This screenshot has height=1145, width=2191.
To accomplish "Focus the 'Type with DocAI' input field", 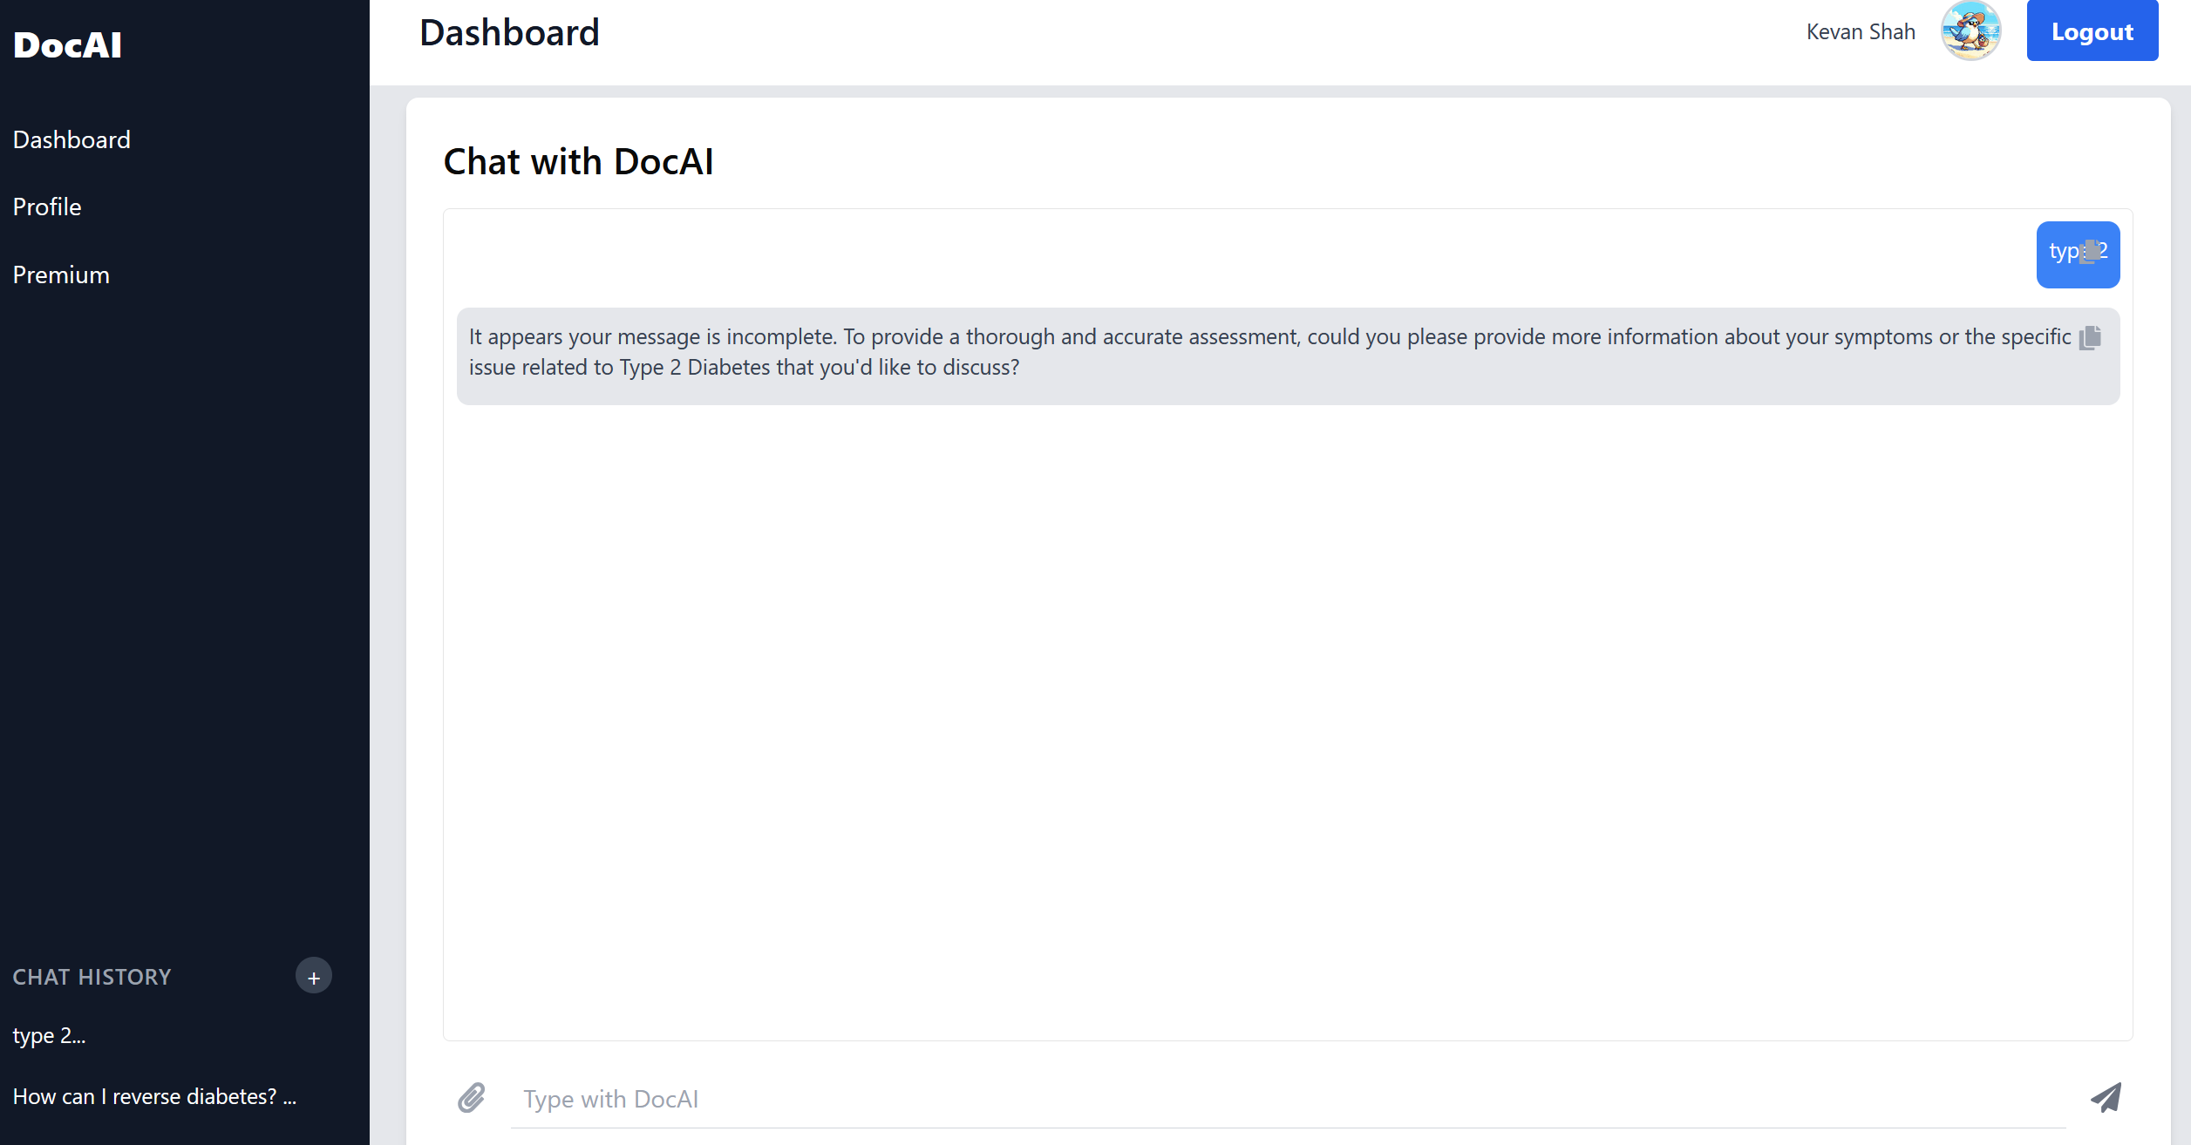I will tap(1287, 1100).
